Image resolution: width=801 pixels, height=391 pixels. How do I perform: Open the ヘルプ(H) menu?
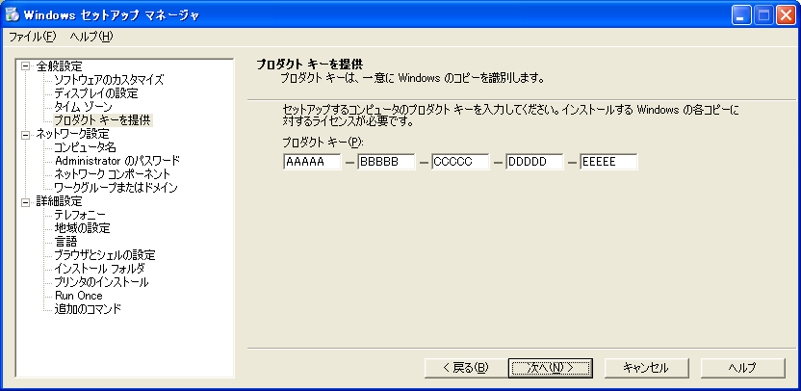[x=91, y=37]
